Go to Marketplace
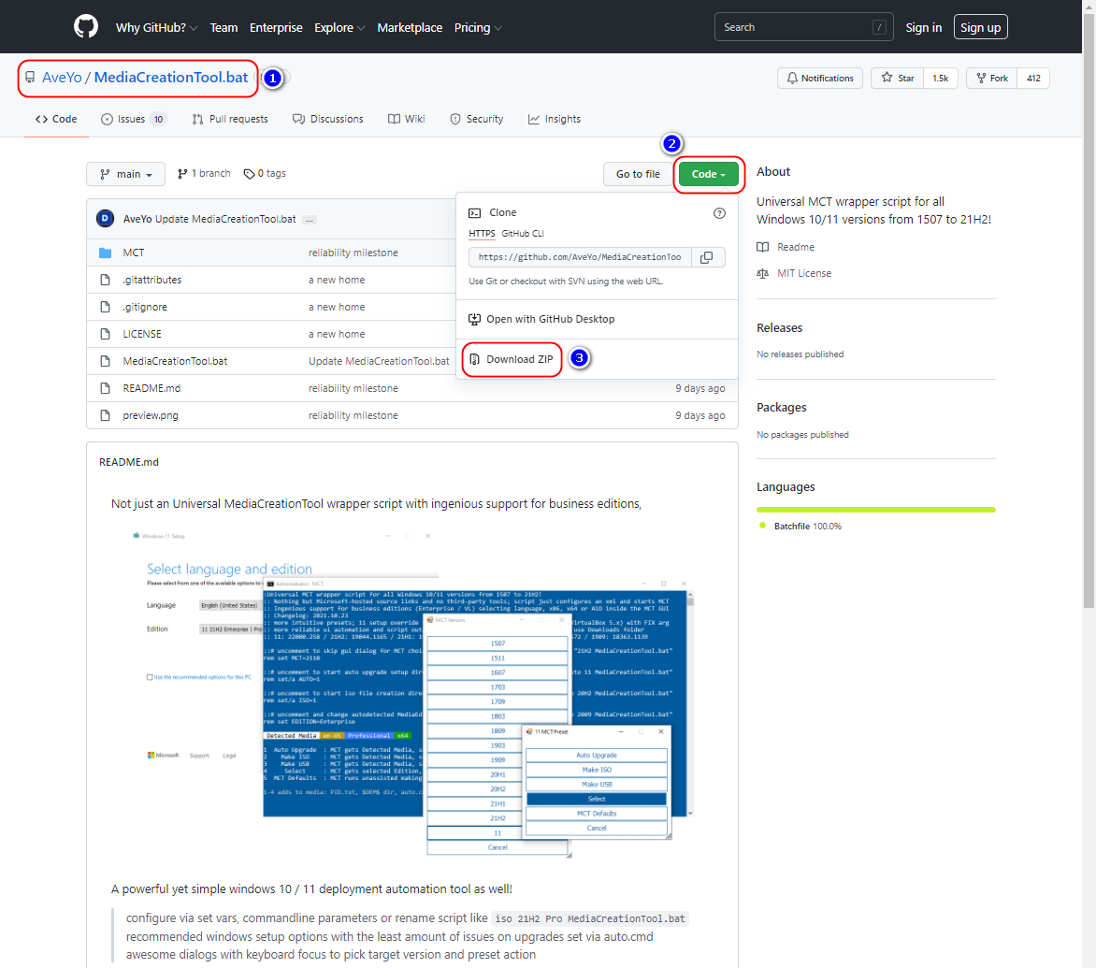The width and height of the screenshot is (1096, 968). (x=410, y=27)
